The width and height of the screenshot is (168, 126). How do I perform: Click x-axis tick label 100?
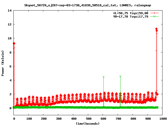pyautogui.click(x=29, y=119)
